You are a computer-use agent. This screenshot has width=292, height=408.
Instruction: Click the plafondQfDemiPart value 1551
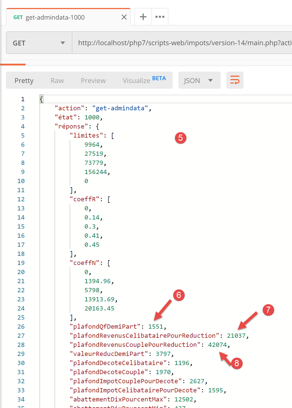(156, 327)
